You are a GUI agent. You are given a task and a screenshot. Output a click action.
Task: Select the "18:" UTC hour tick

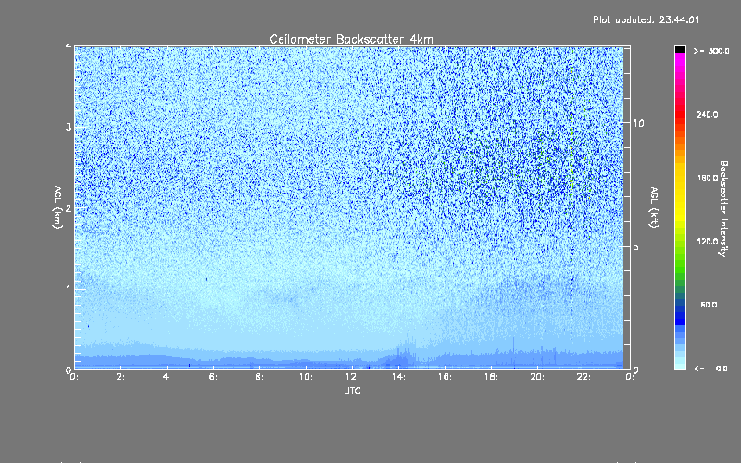pos(492,377)
